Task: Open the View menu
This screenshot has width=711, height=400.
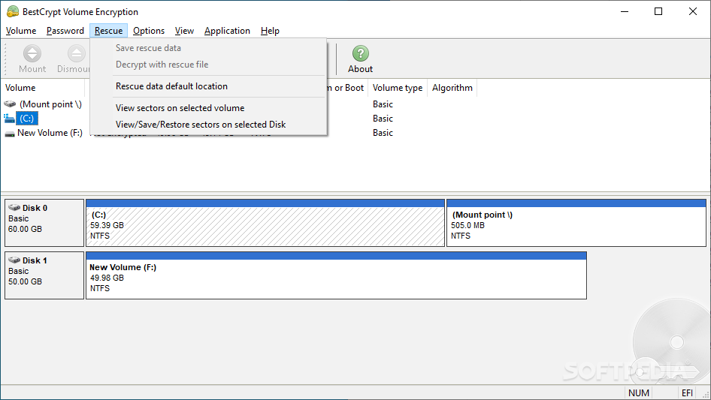Action: (185, 31)
